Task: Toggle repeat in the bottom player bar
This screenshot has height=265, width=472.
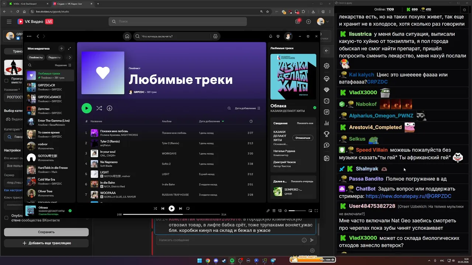Action: click(188, 208)
